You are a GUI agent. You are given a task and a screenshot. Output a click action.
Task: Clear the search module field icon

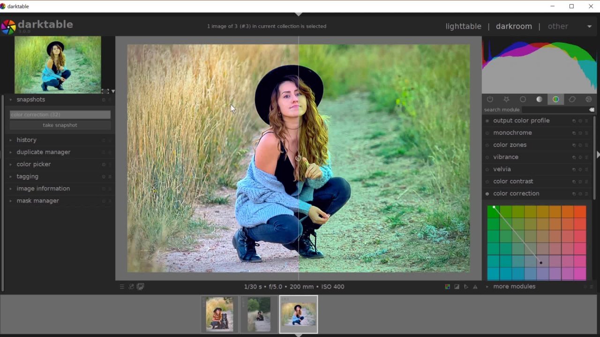pos(592,110)
